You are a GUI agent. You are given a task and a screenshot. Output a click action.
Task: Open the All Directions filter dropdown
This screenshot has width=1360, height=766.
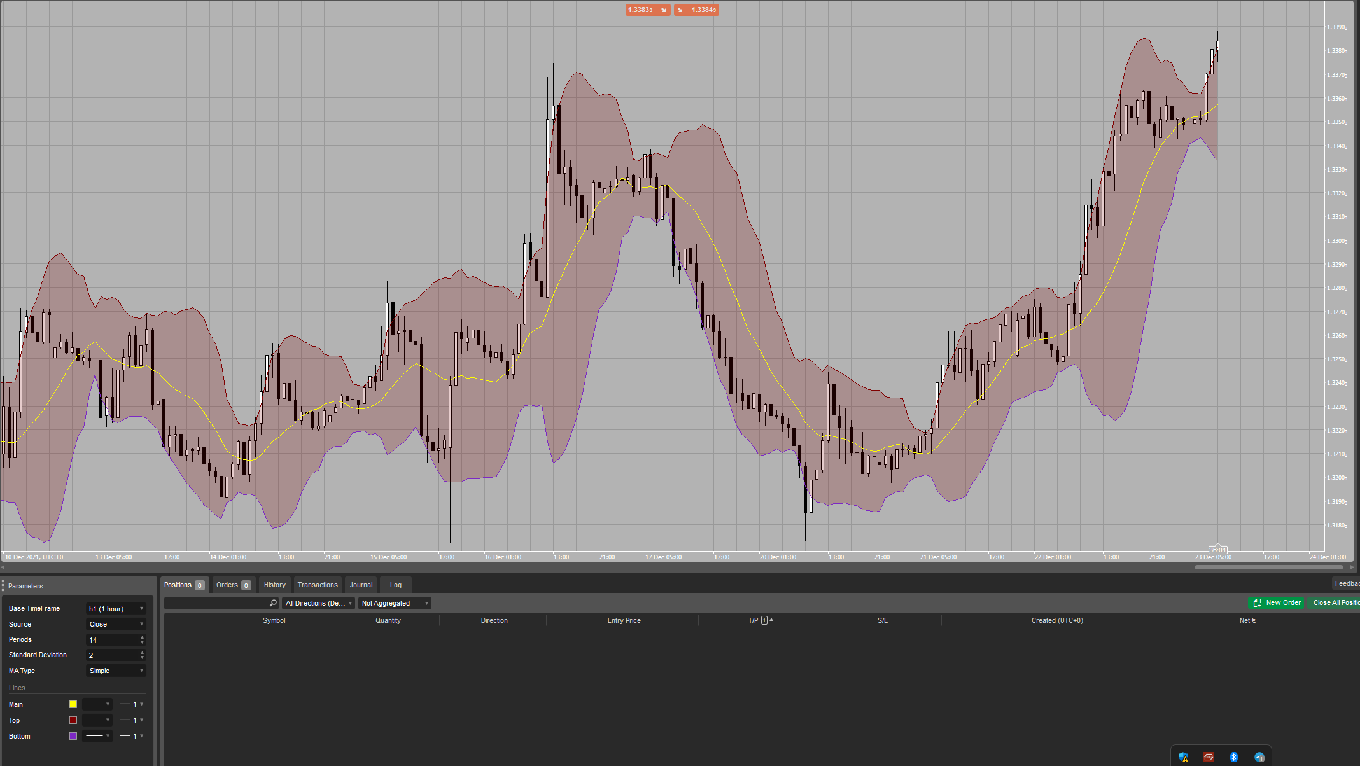pos(318,603)
